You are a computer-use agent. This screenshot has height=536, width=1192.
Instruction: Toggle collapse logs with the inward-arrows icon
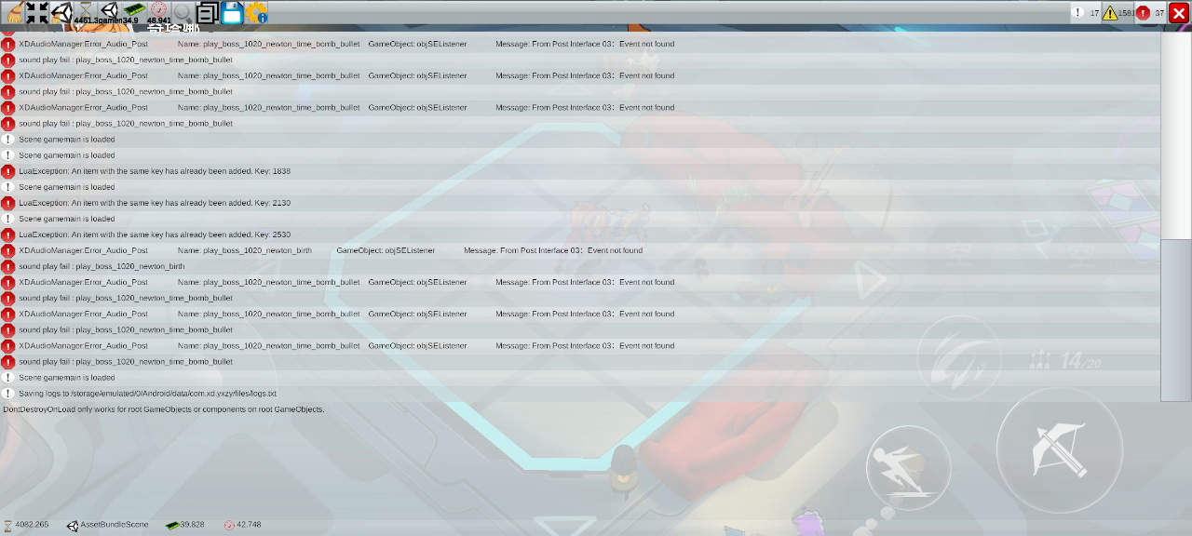click(37, 12)
